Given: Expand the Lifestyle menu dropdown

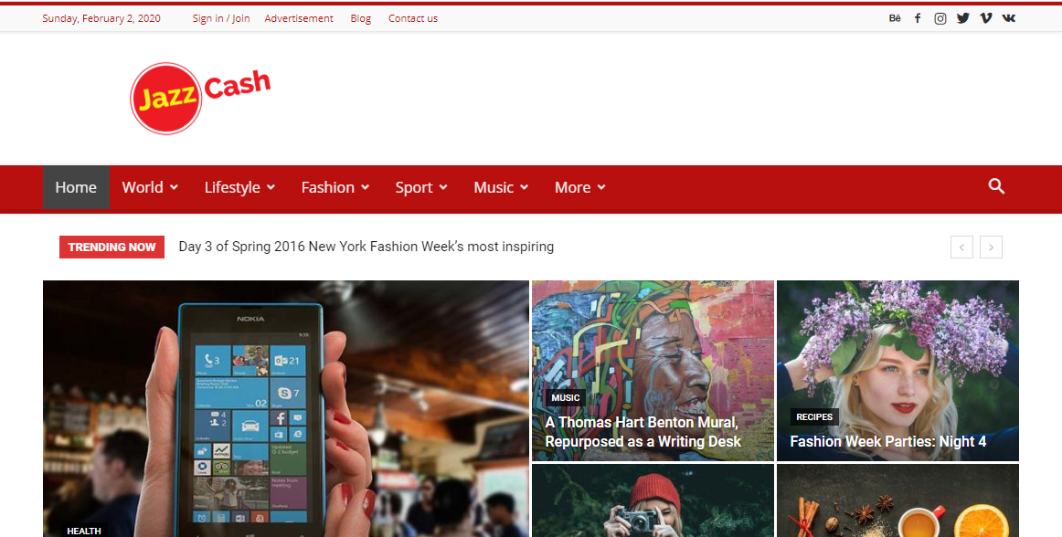Looking at the screenshot, I should (x=239, y=187).
